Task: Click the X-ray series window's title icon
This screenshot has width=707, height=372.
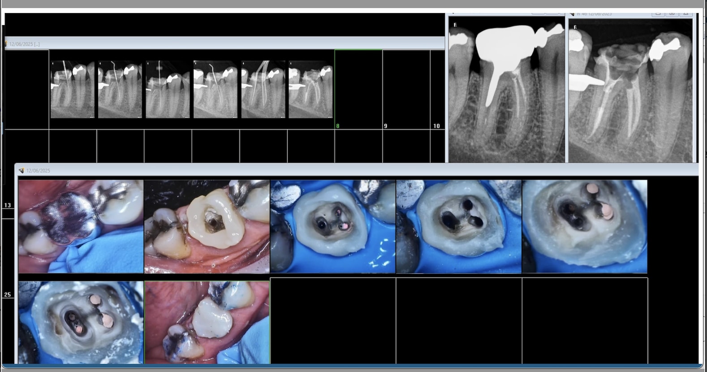Action: pyautogui.click(x=6, y=44)
